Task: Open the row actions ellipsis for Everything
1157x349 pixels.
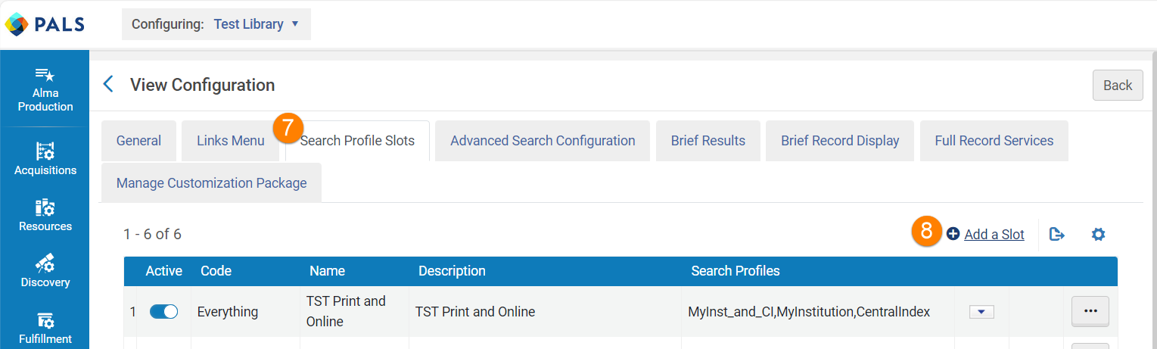Action: [1090, 311]
